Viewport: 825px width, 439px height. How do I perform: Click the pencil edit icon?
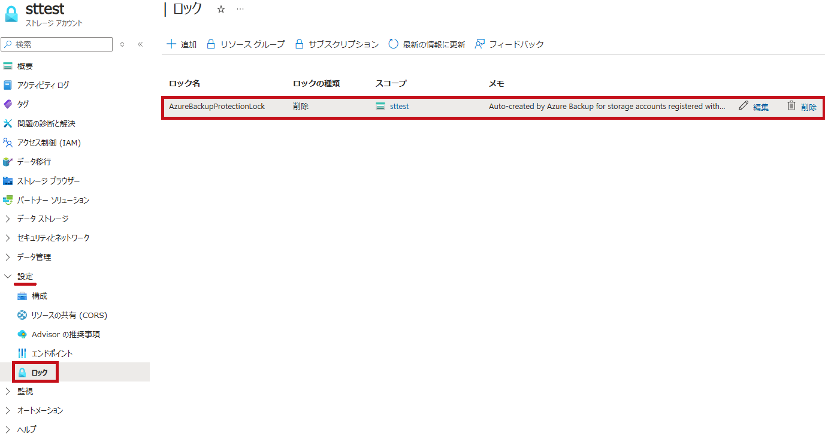744,105
